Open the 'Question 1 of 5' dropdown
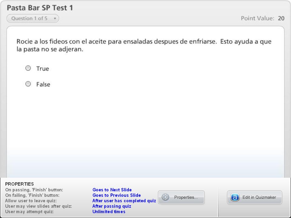Viewport: 291px width, 218px height. tap(33, 18)
